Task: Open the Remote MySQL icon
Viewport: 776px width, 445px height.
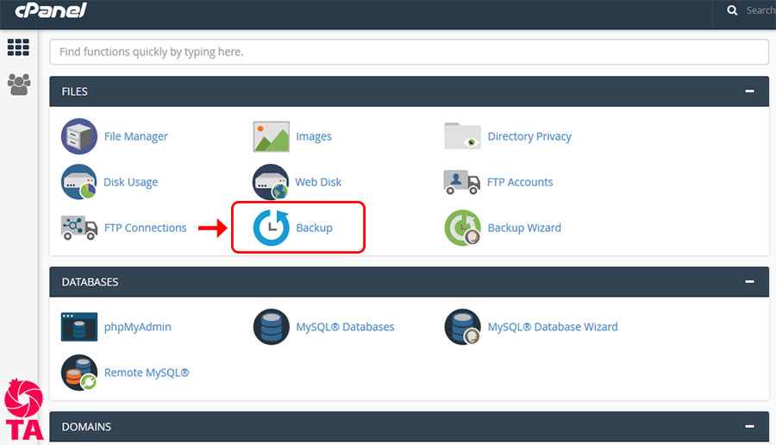Action: 79,373
